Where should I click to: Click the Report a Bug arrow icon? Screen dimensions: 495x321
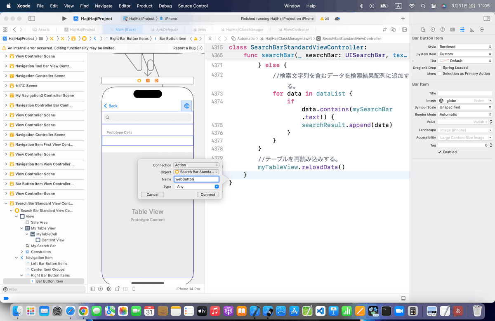[200, 48]
